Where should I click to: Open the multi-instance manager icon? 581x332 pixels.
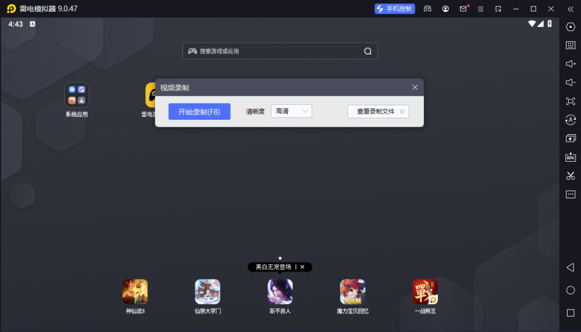click(x=570, y=138)
